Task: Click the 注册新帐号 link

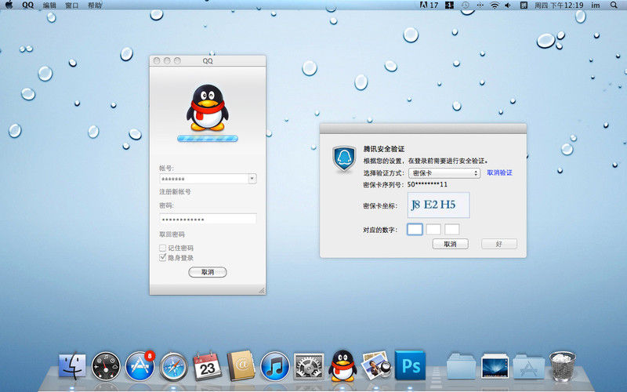Action: 175,191
